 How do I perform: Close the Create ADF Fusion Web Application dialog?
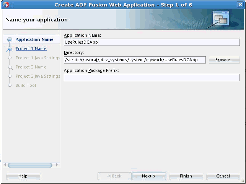click(x=240, y=5)
